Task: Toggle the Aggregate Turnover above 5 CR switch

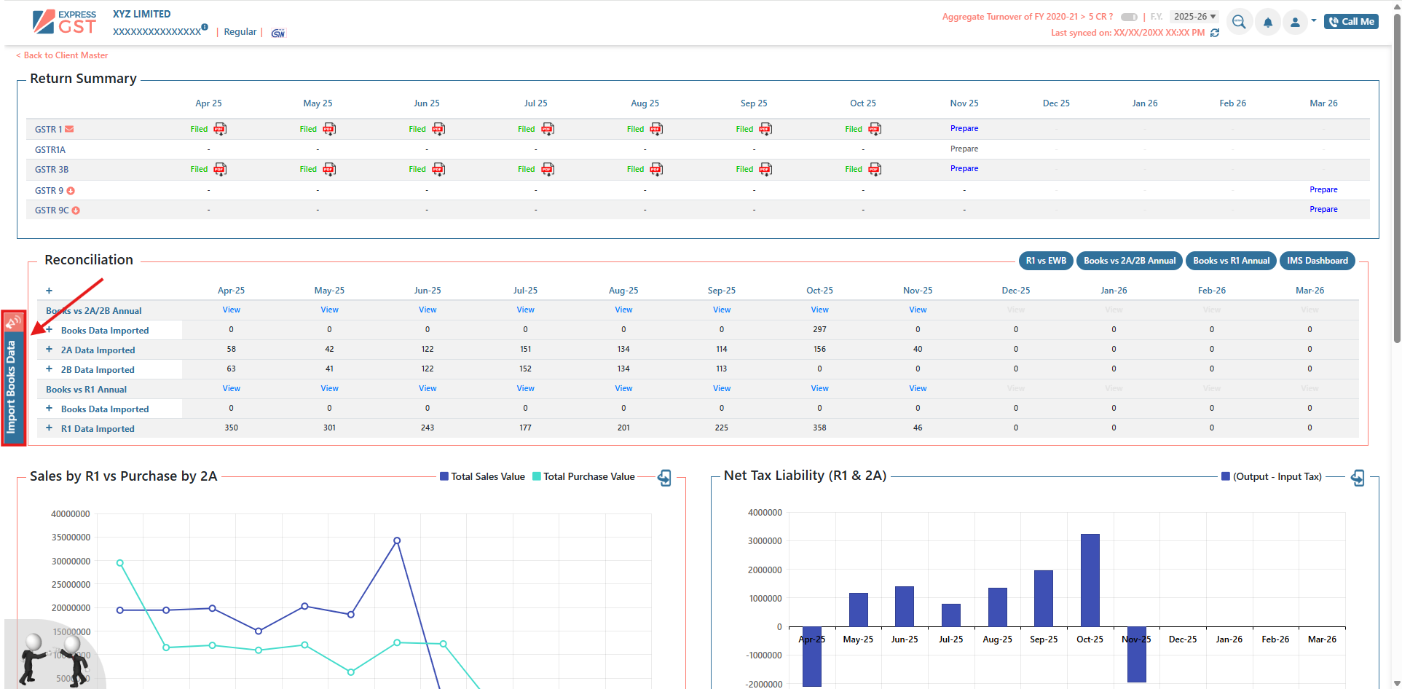Action: tap(1129, 17)
